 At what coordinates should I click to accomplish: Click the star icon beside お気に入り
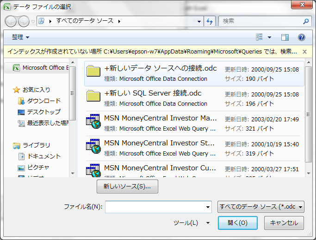point(16,90)
